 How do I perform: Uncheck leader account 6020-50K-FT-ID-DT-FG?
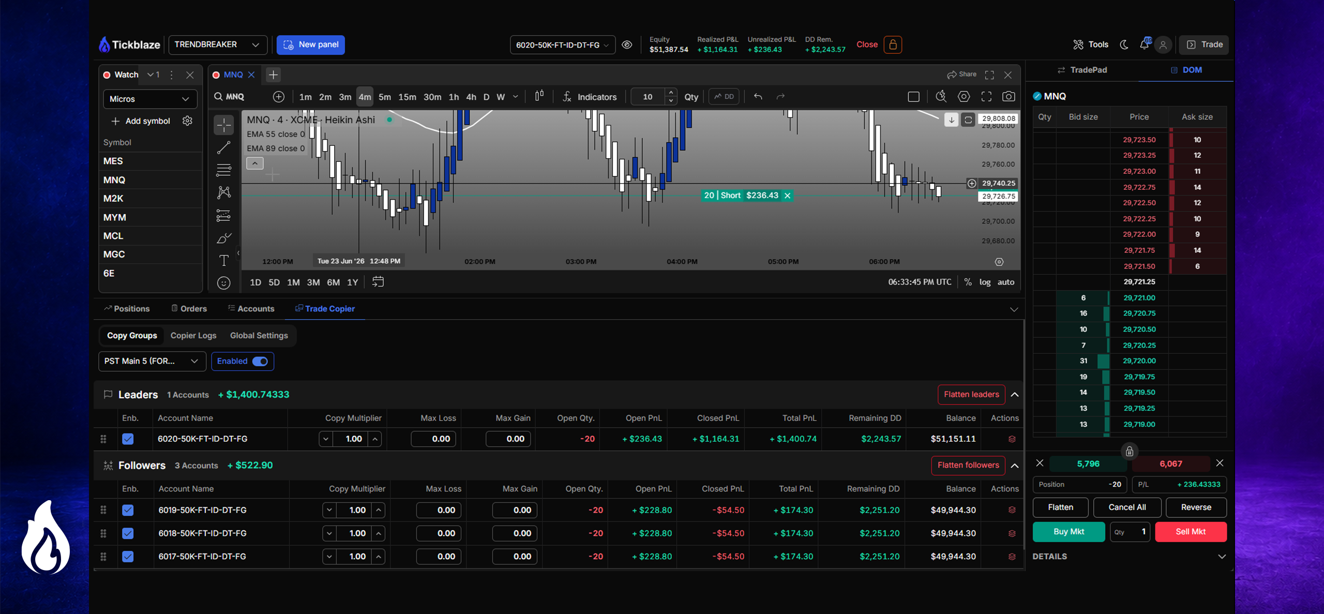(x=128, y=439)
